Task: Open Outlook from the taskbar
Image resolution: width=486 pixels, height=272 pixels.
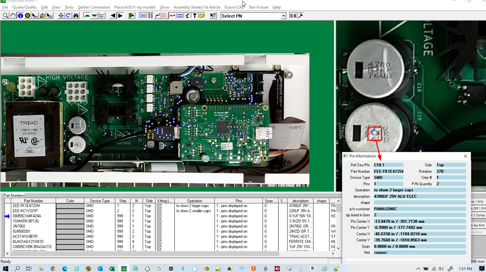Action: click(100, 268)
